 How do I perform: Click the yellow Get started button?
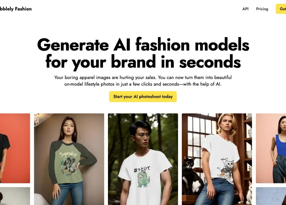pyautogui.click(x=281, y=9)
